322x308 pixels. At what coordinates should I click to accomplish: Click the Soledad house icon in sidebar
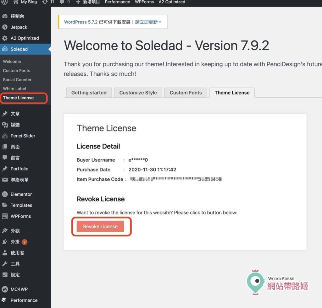(x=5, y=49)
